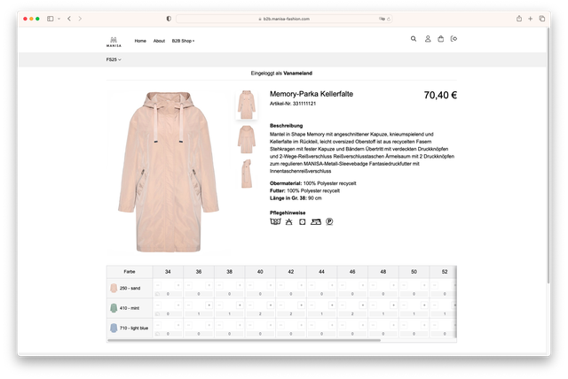This screenshot has height=379, width=568.
Task: Open the search icon in header
Action: pos(414,39)
